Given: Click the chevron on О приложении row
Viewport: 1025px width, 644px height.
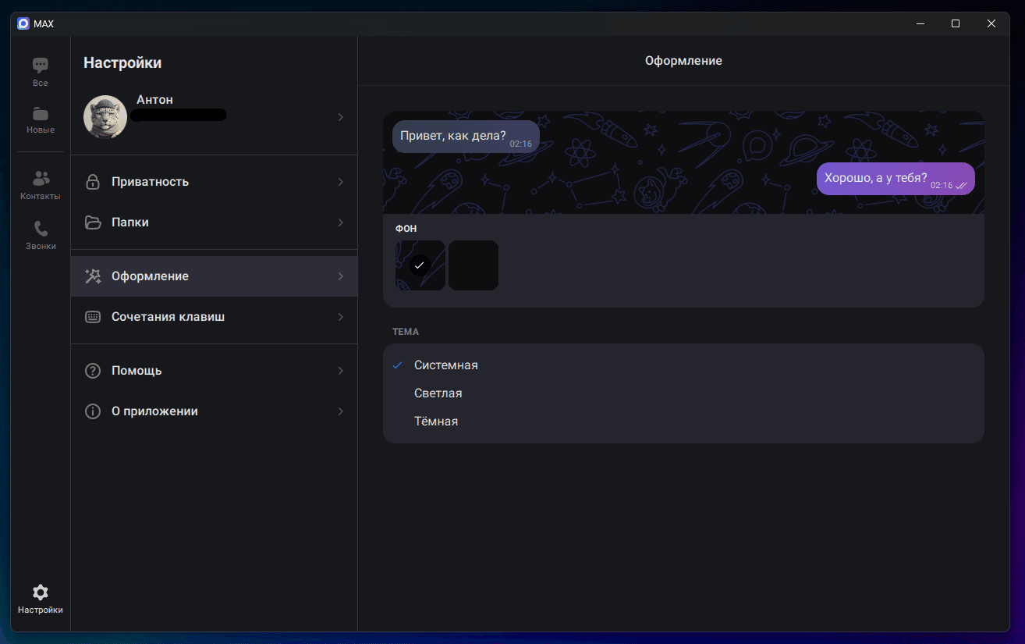Looking at the screenshot, I should pyautogui.click(x=340, y=411).
